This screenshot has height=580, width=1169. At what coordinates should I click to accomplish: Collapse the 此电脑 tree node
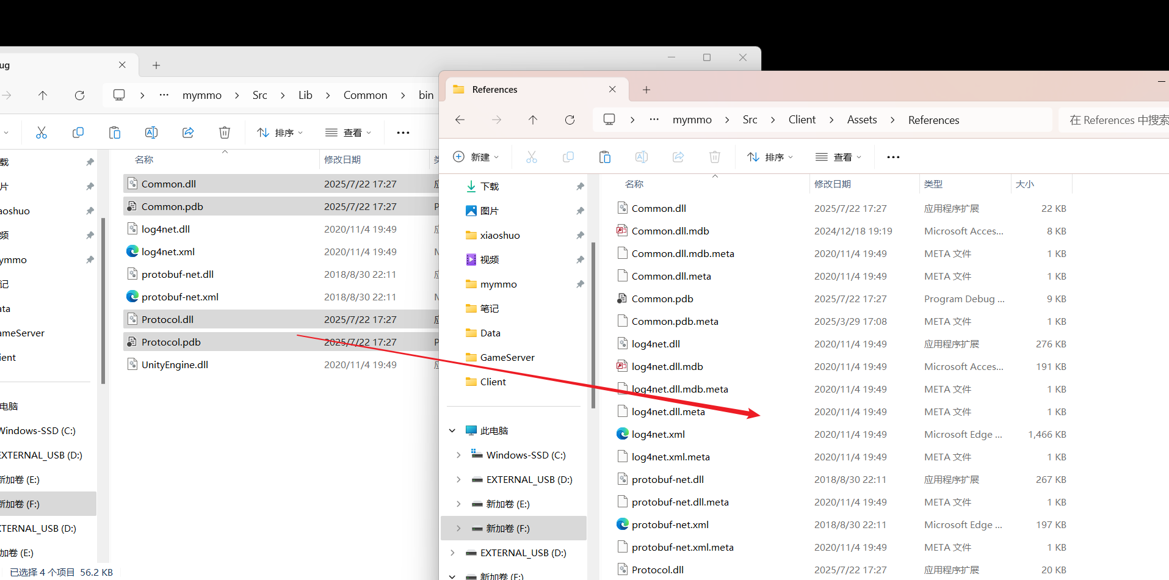pyautogui.click(x=452, y=430)
